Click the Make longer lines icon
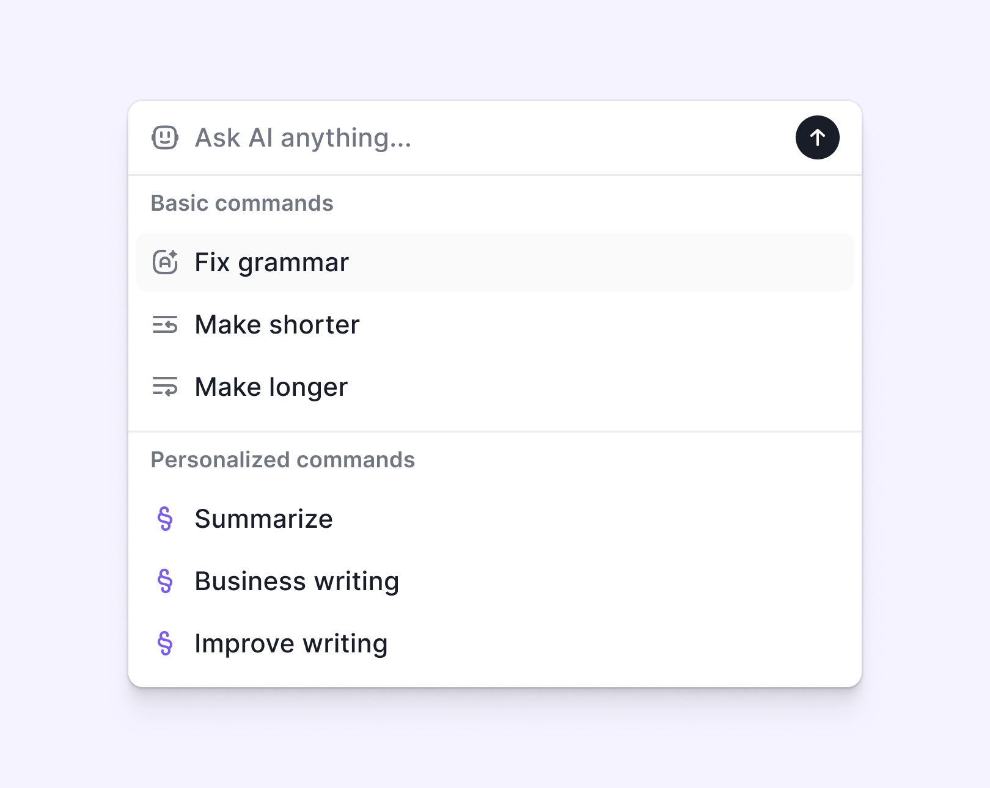This screenshot has height=788, width=990. coord(164,387)
